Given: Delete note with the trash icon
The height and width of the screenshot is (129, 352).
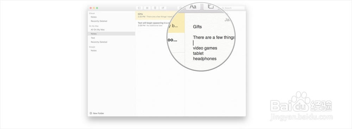Looking at the screenshot, I should [155, 8].
